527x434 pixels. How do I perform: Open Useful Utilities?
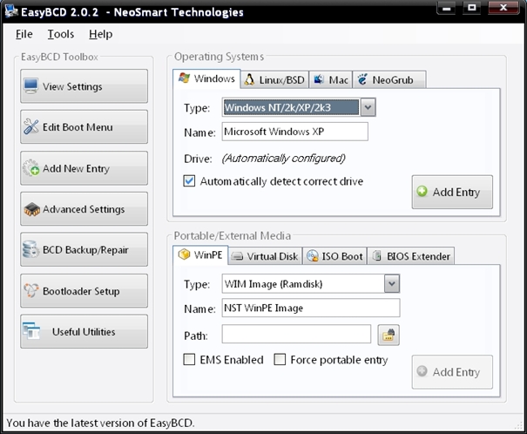click(84, 331)
